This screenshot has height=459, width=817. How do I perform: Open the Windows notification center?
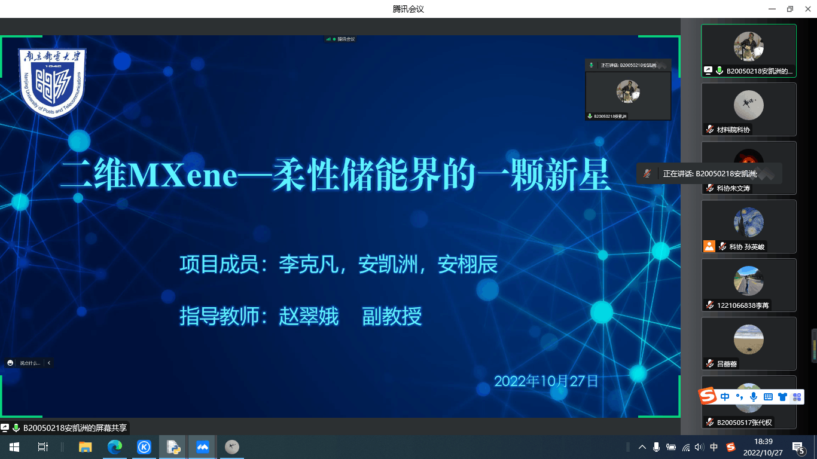pos(798,447)
